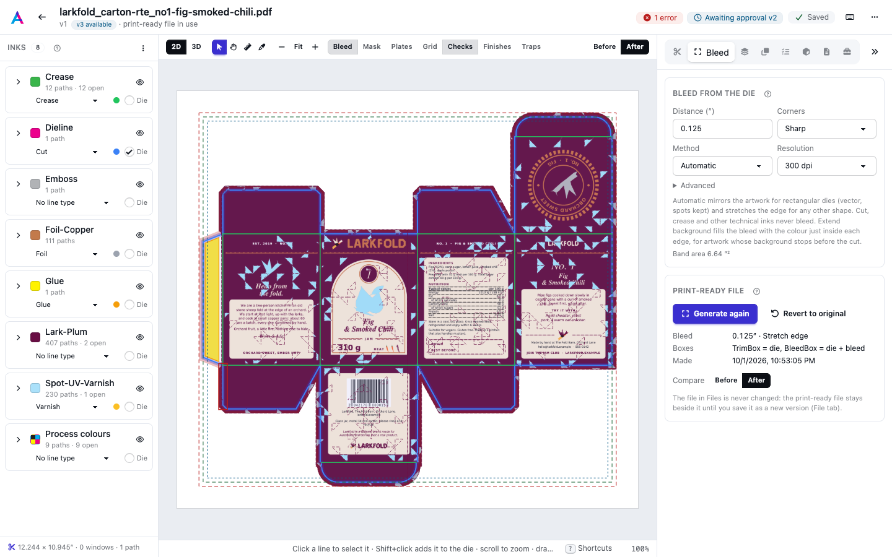Uncheck Die for the Dieline ink
Viewport: 892px width, 557px height.
pyautogui.click(x=129, y=152)
